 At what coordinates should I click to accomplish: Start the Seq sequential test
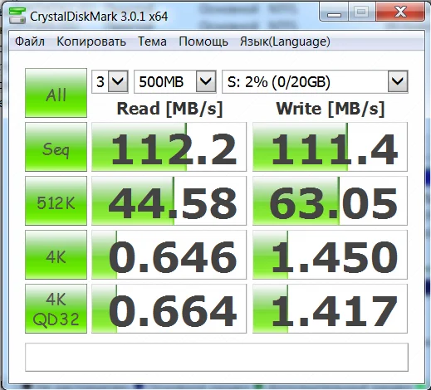pyautogui.click(x=56, y=147)
